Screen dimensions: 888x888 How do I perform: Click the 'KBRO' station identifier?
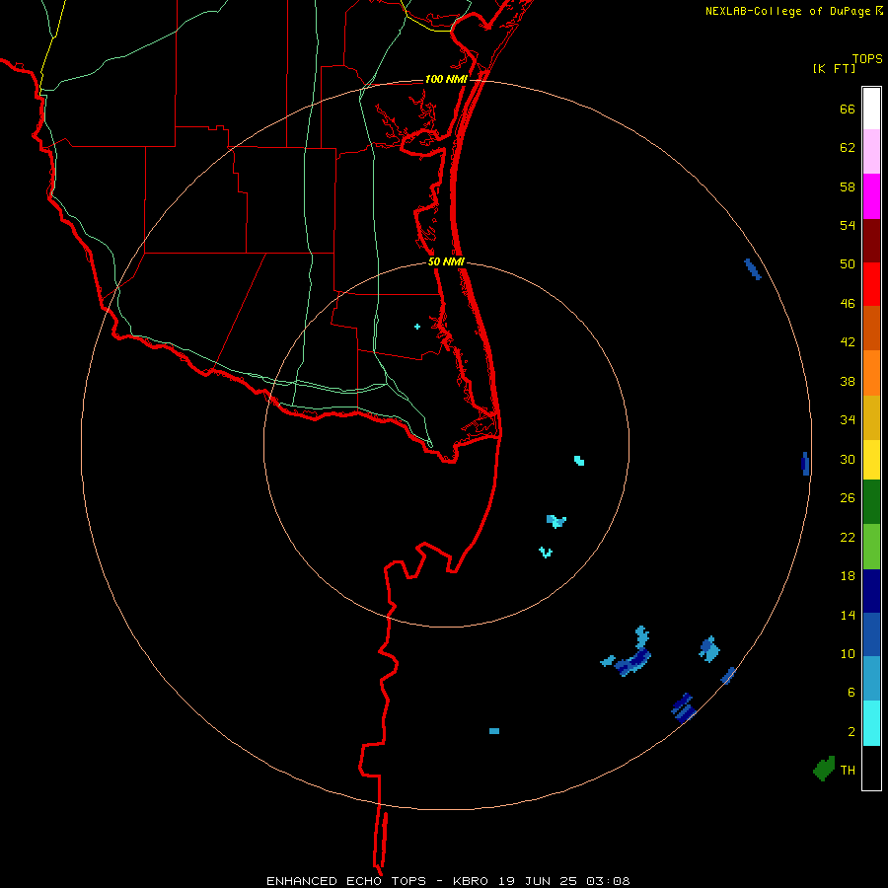pyautogui.click(x=472, y=881)
